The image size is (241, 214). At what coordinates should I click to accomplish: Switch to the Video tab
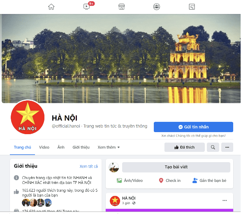click(x=44, y=147)
